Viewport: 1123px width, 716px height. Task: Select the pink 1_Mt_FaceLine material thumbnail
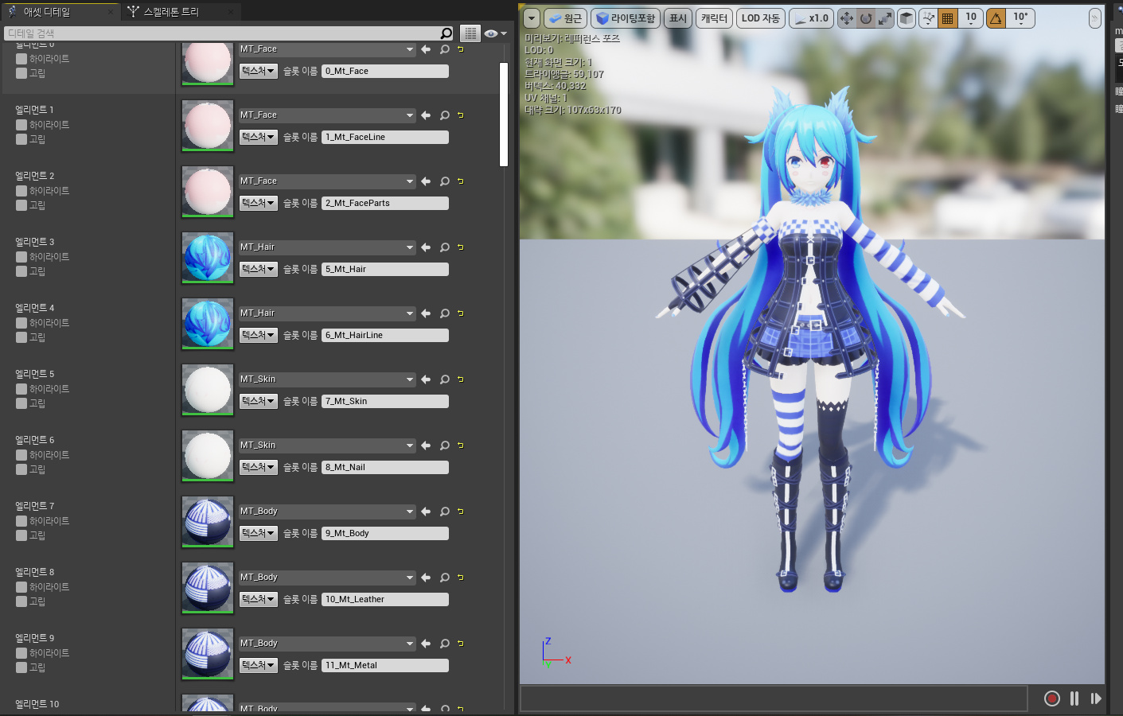(x=208, y=126)
